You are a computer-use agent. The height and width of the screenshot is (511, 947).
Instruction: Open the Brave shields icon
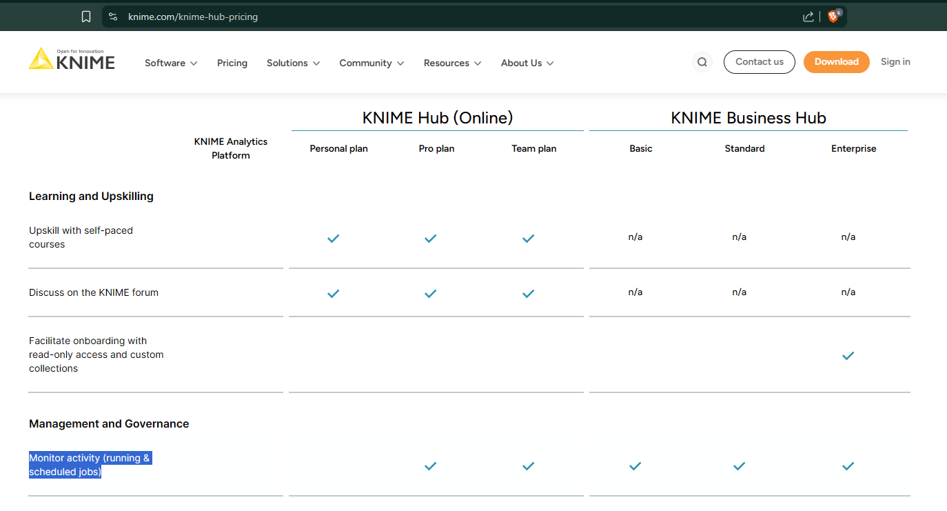833,17
